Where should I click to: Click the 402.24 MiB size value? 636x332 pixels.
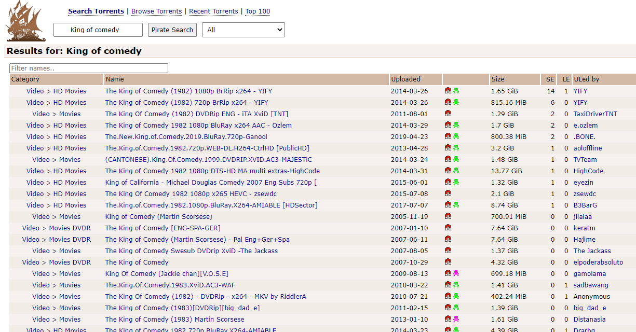pos(509,296)
